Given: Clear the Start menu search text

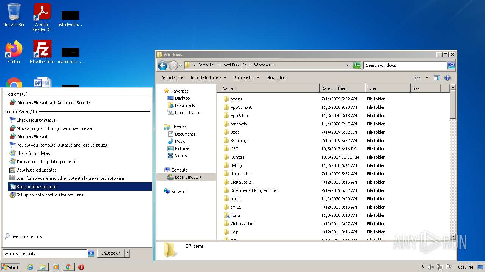Looking at the screenshot, I should [91, 253].
